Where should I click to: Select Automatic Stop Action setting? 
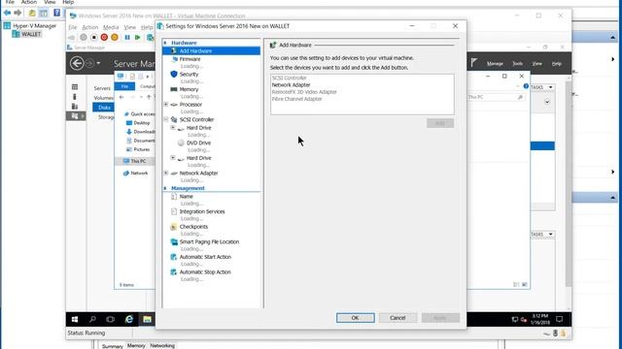[205, 271]
